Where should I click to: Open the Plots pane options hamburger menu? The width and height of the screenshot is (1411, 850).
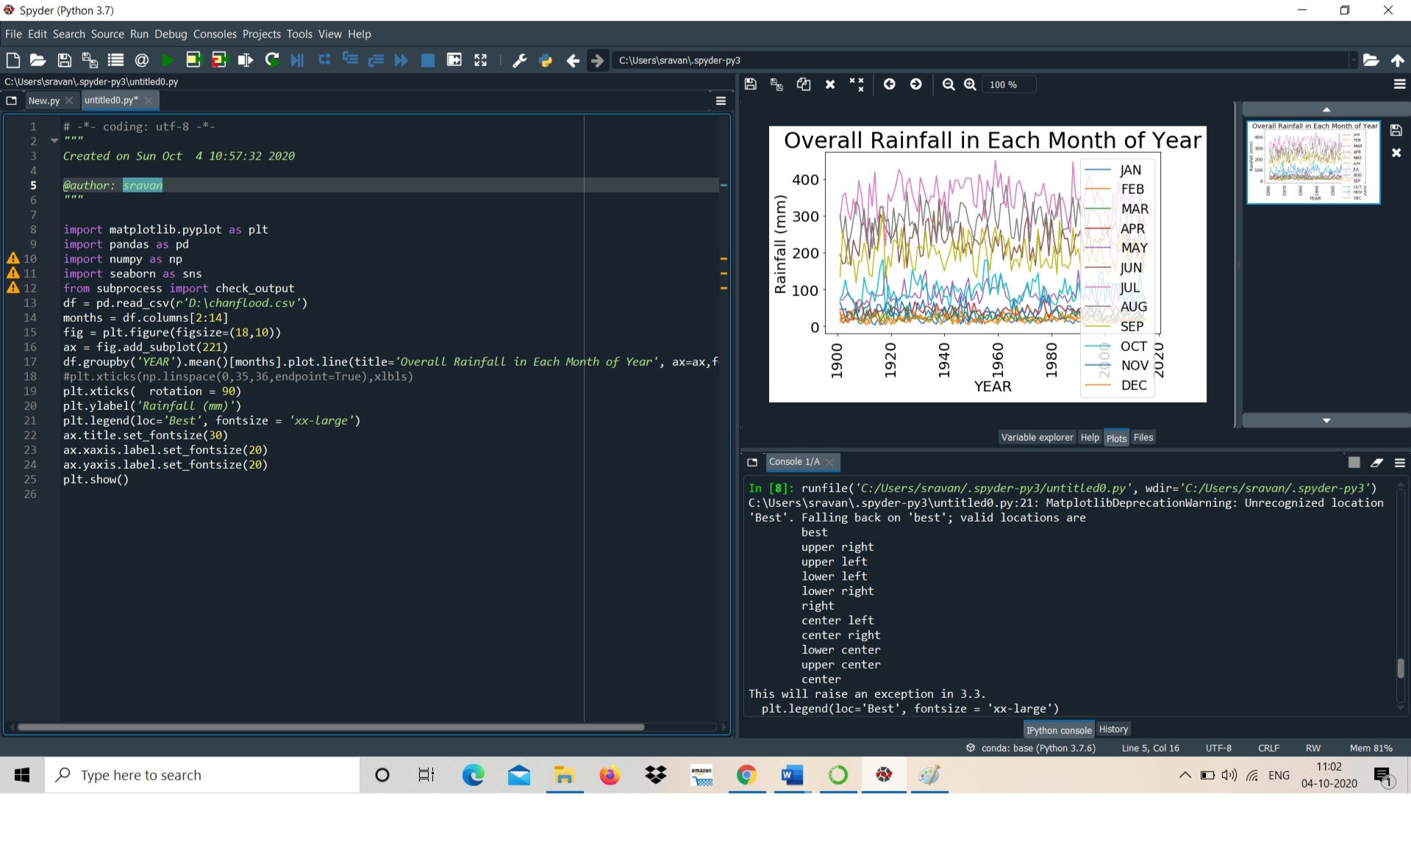[1399, 84]
